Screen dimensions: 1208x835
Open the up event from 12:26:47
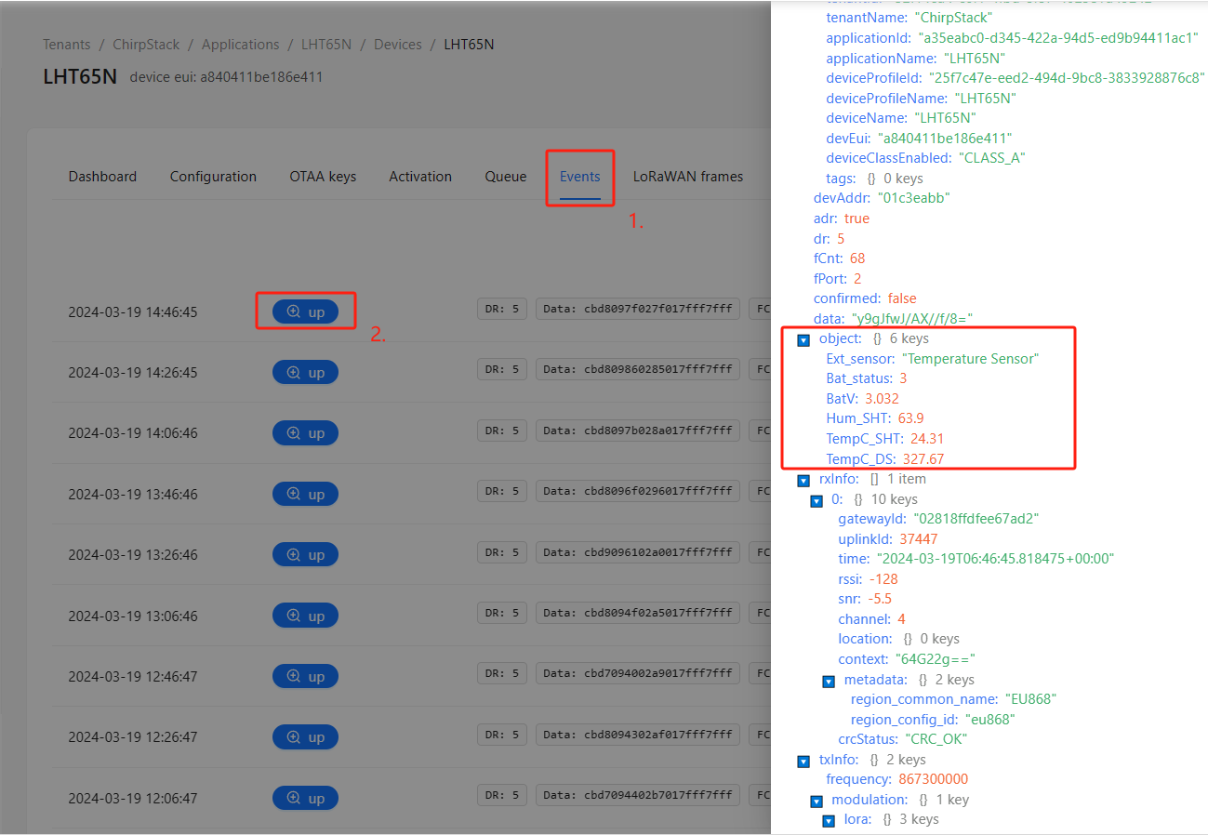pyautogui.click(x=305, y=736)
